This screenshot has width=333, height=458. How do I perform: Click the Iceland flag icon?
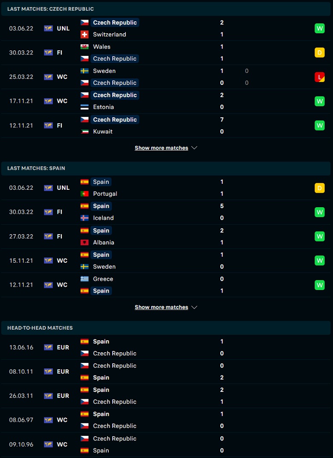pyautogui.click(x=85, y=218)
